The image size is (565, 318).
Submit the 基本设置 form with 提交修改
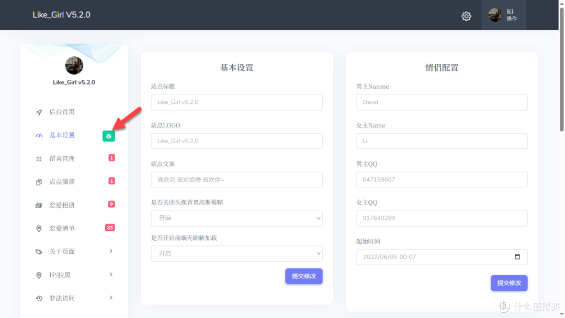[304, 276]
